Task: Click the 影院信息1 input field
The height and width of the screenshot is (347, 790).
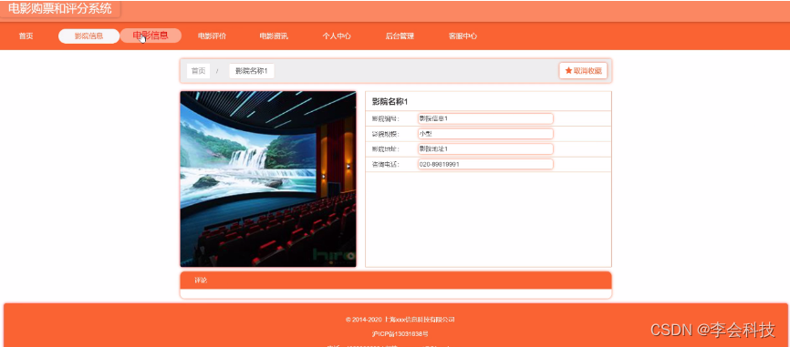Action: (485, 118)
